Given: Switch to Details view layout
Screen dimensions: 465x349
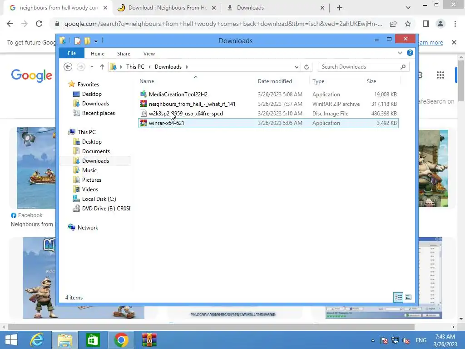Looking at the screenshot, I should [398, 297].
